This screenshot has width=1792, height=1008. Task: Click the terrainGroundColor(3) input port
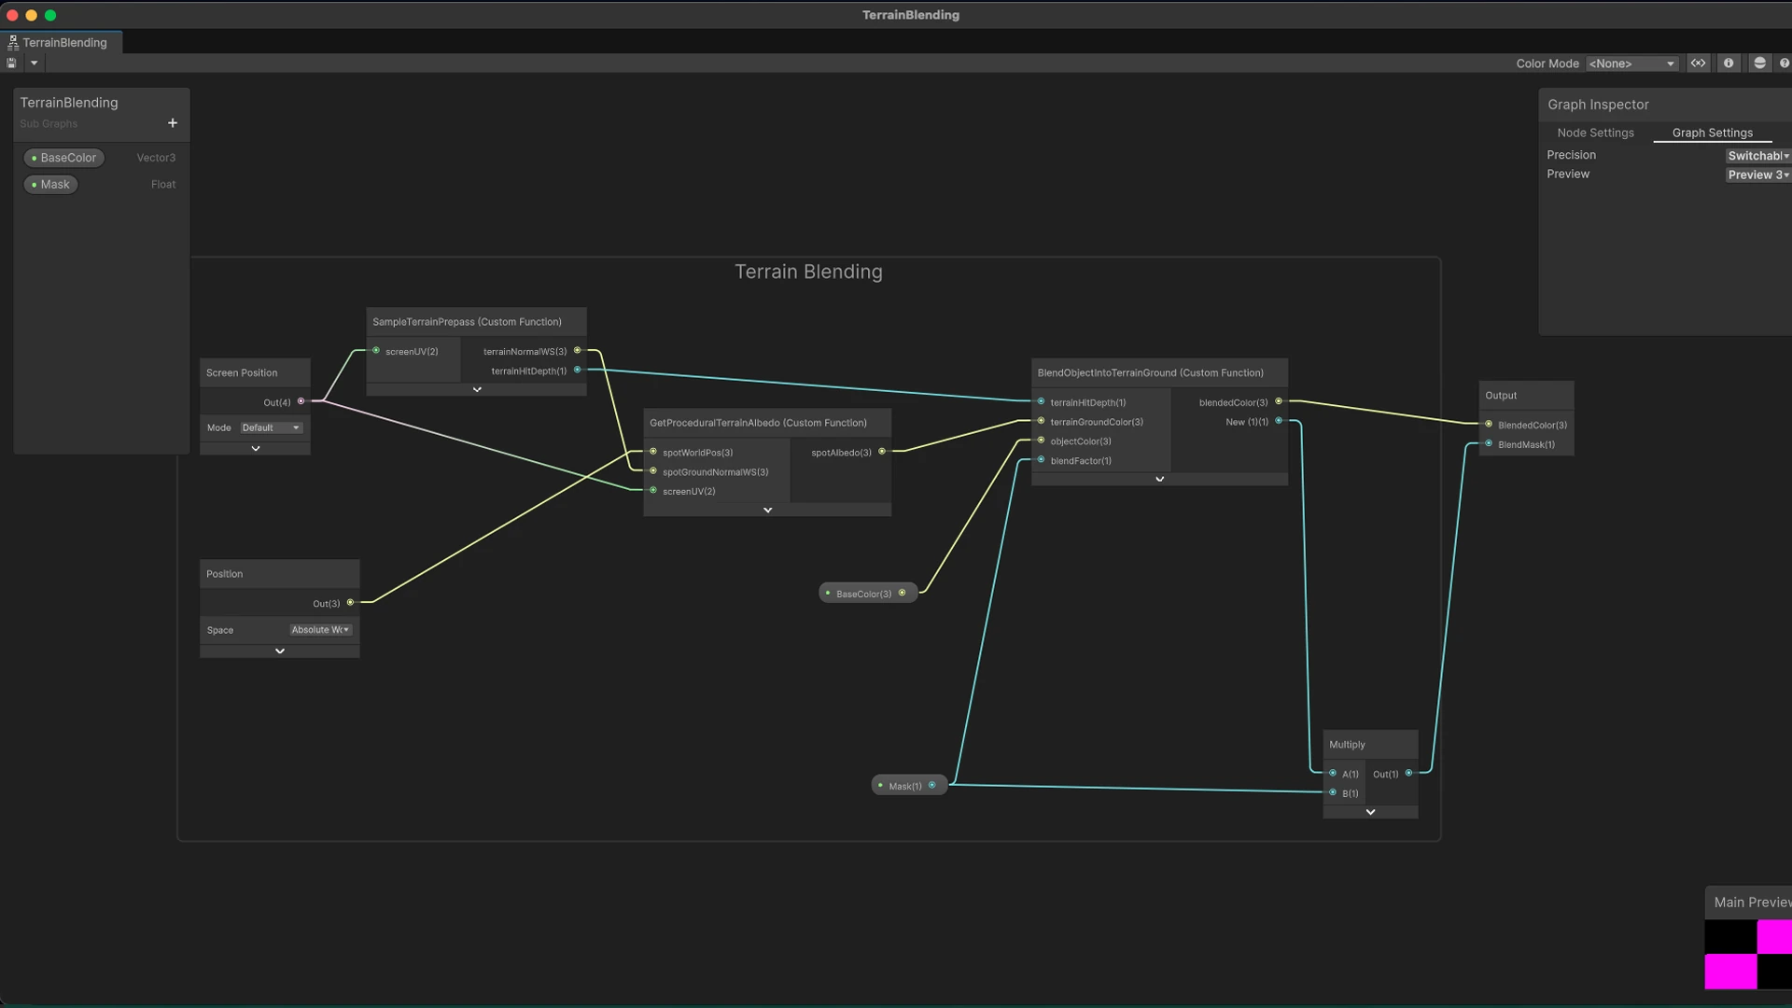click(1041, 421)
